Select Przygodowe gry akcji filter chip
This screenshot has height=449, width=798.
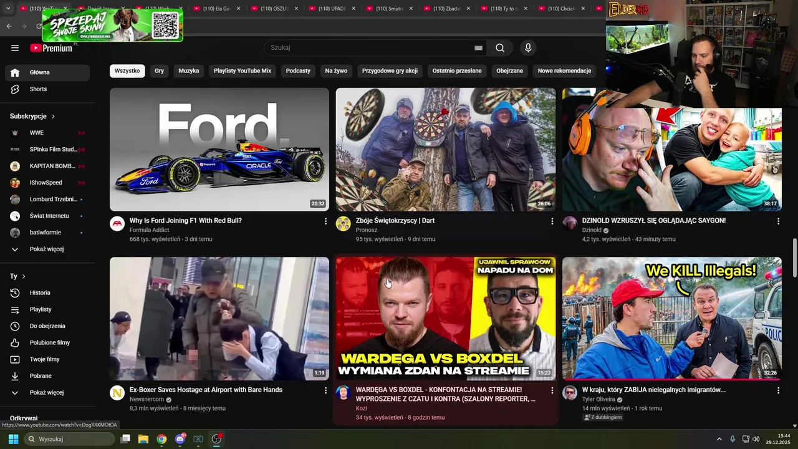pos(390,71)
